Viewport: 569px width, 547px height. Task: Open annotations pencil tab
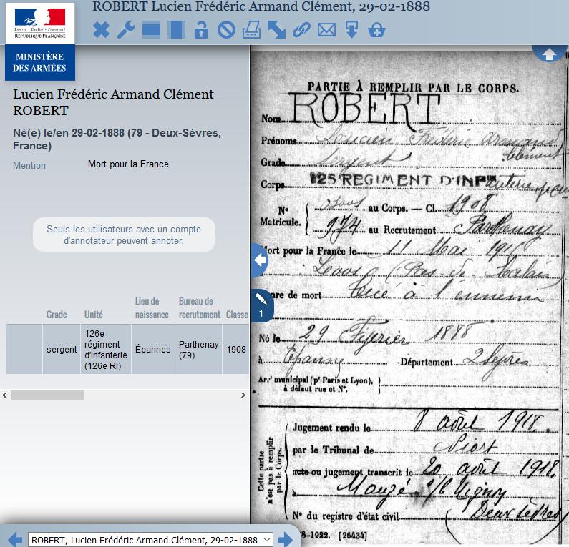pos(261,305)
